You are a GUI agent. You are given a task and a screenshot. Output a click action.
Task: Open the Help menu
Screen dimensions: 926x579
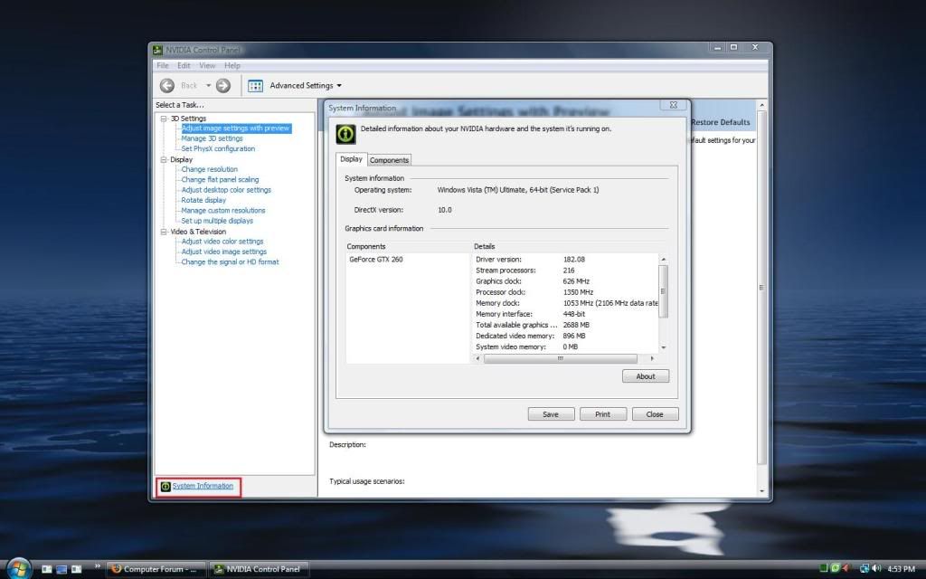pos(232,66)
